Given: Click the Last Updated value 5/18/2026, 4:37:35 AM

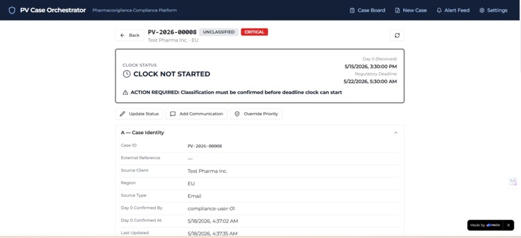Looking at the screenshot, I should coord(212,233).
